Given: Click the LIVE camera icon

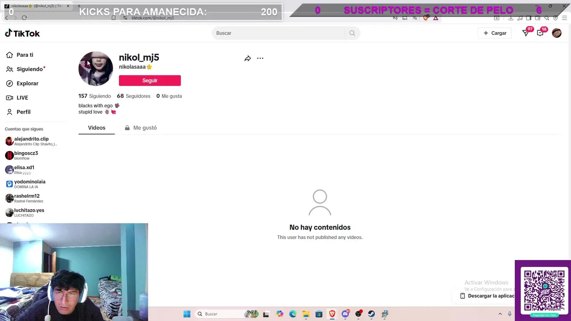Looking at the screenshot, I should (x=9, y=98).
